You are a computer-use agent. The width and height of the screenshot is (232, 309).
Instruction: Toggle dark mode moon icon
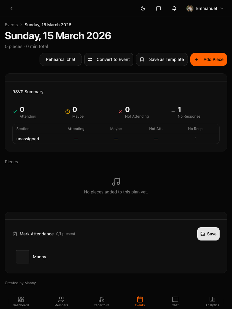point(143,8)
